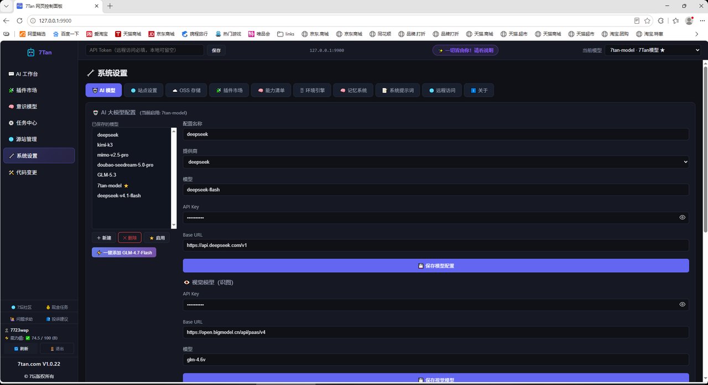Open the 当前模型 dropdown

(653, 50)
